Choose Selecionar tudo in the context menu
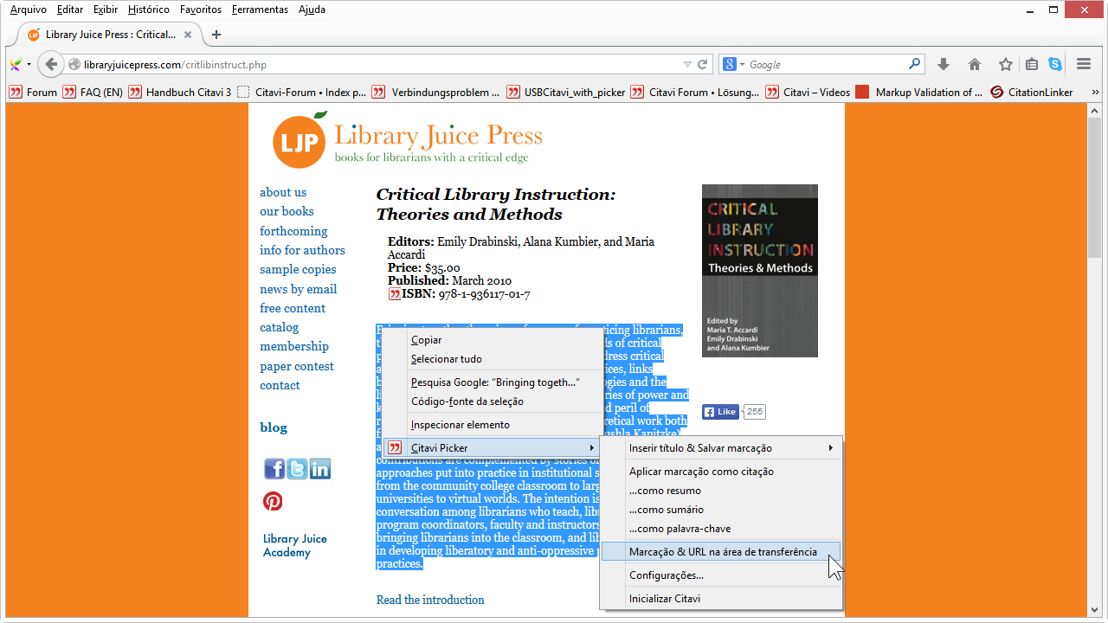The height and width of the screenshot is (623, 1108). click(493, 359)
